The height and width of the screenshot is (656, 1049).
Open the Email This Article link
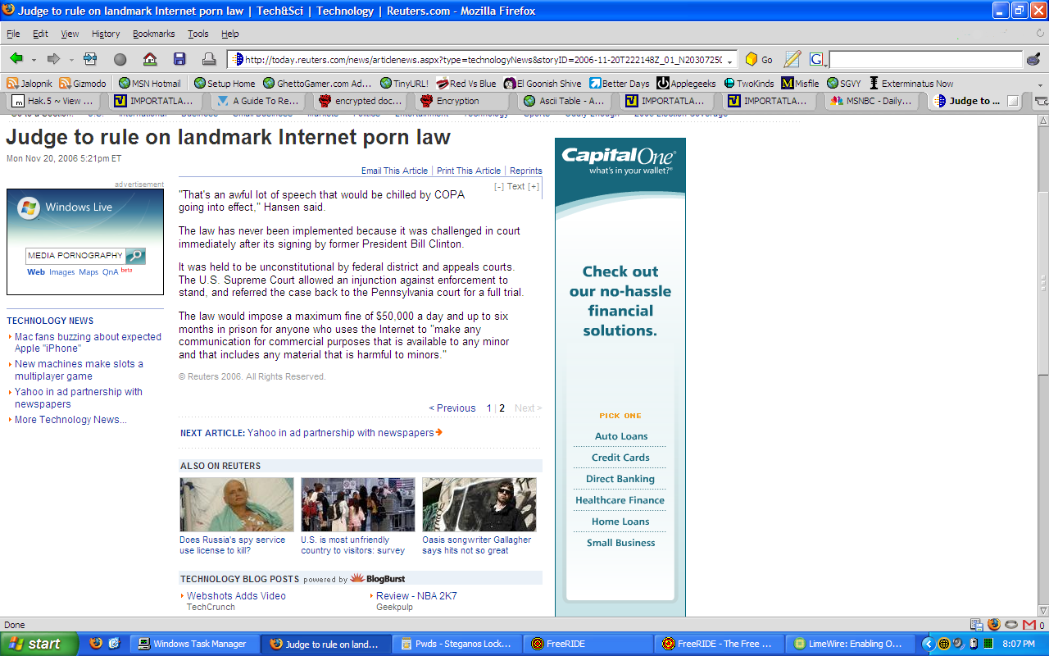coord(394,171)
